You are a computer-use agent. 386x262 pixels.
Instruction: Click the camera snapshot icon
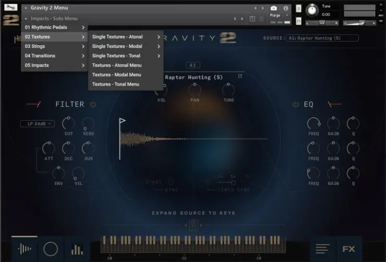point(274,8)
